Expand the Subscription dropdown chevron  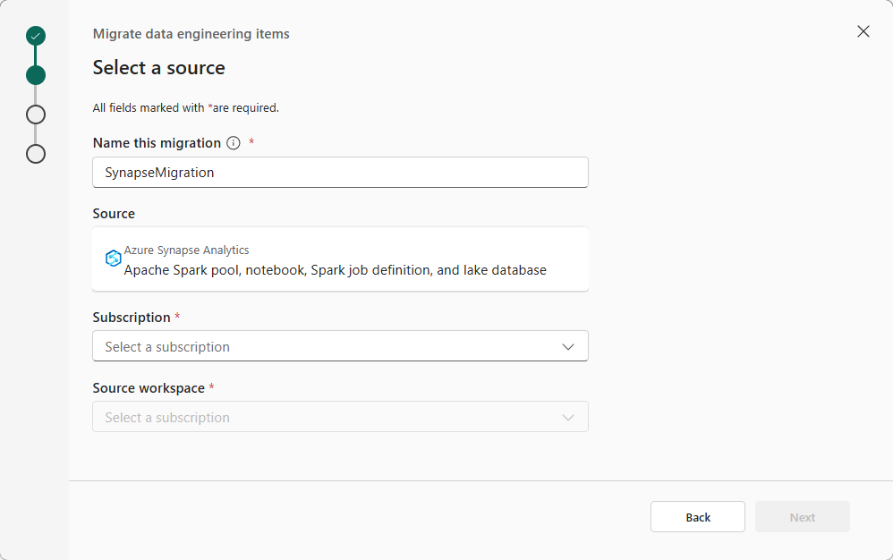pyautogui.click(x=568, y=346)
